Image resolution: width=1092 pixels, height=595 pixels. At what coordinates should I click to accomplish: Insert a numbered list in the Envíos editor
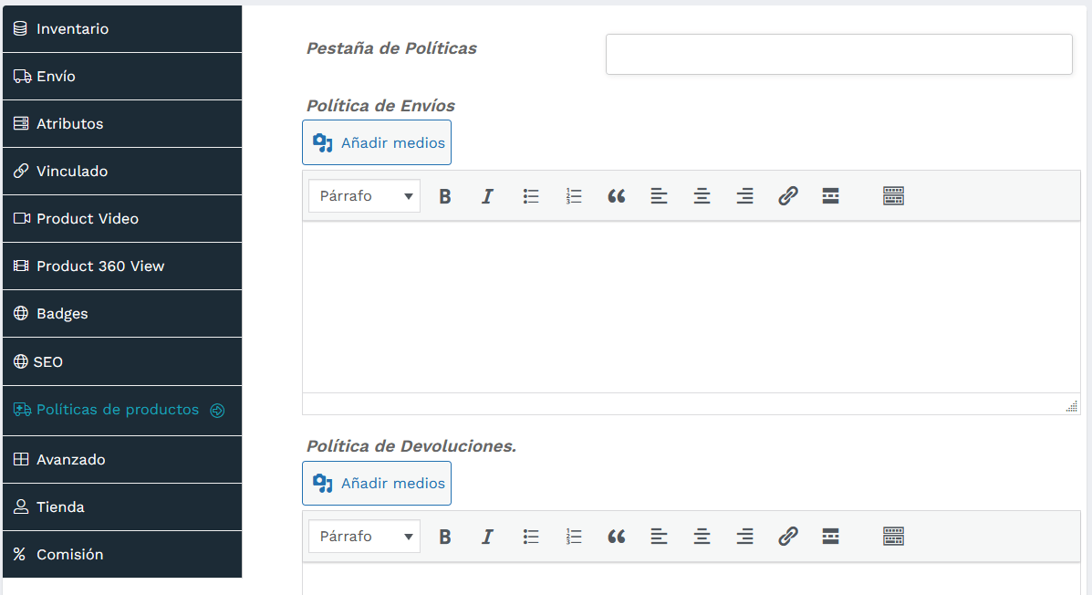point(573,195)
